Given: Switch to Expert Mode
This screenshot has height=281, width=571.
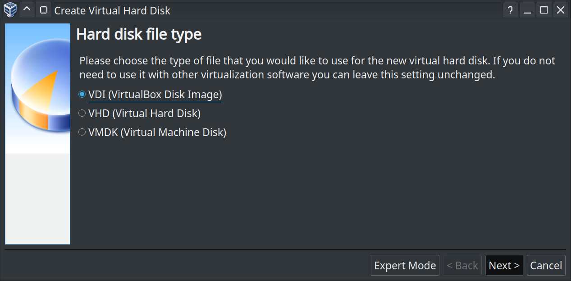Looking at the screenshot, I should (x=405, y=266).
